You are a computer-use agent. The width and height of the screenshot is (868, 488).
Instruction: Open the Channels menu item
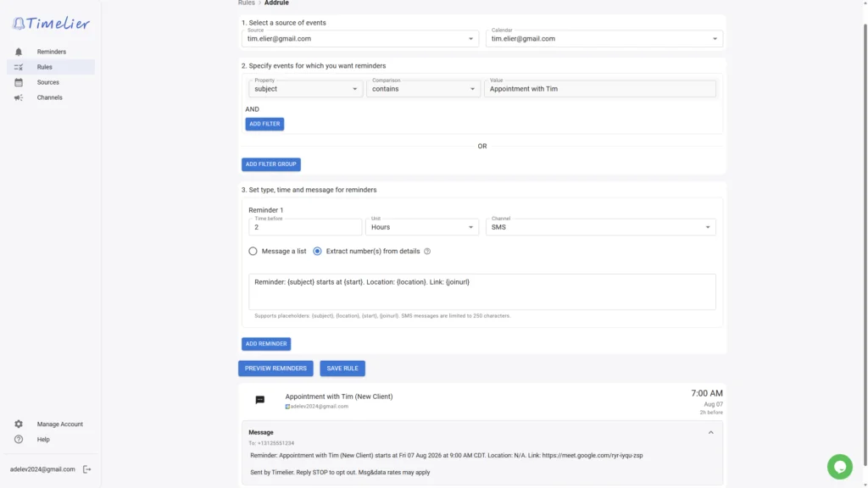(x=50, y=97)
